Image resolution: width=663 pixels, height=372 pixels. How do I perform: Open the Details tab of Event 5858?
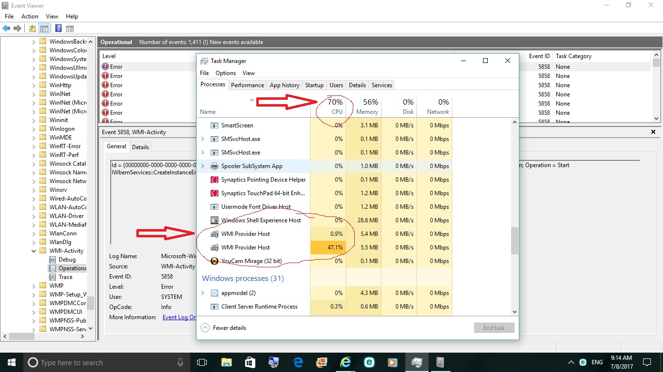point(141,147)
